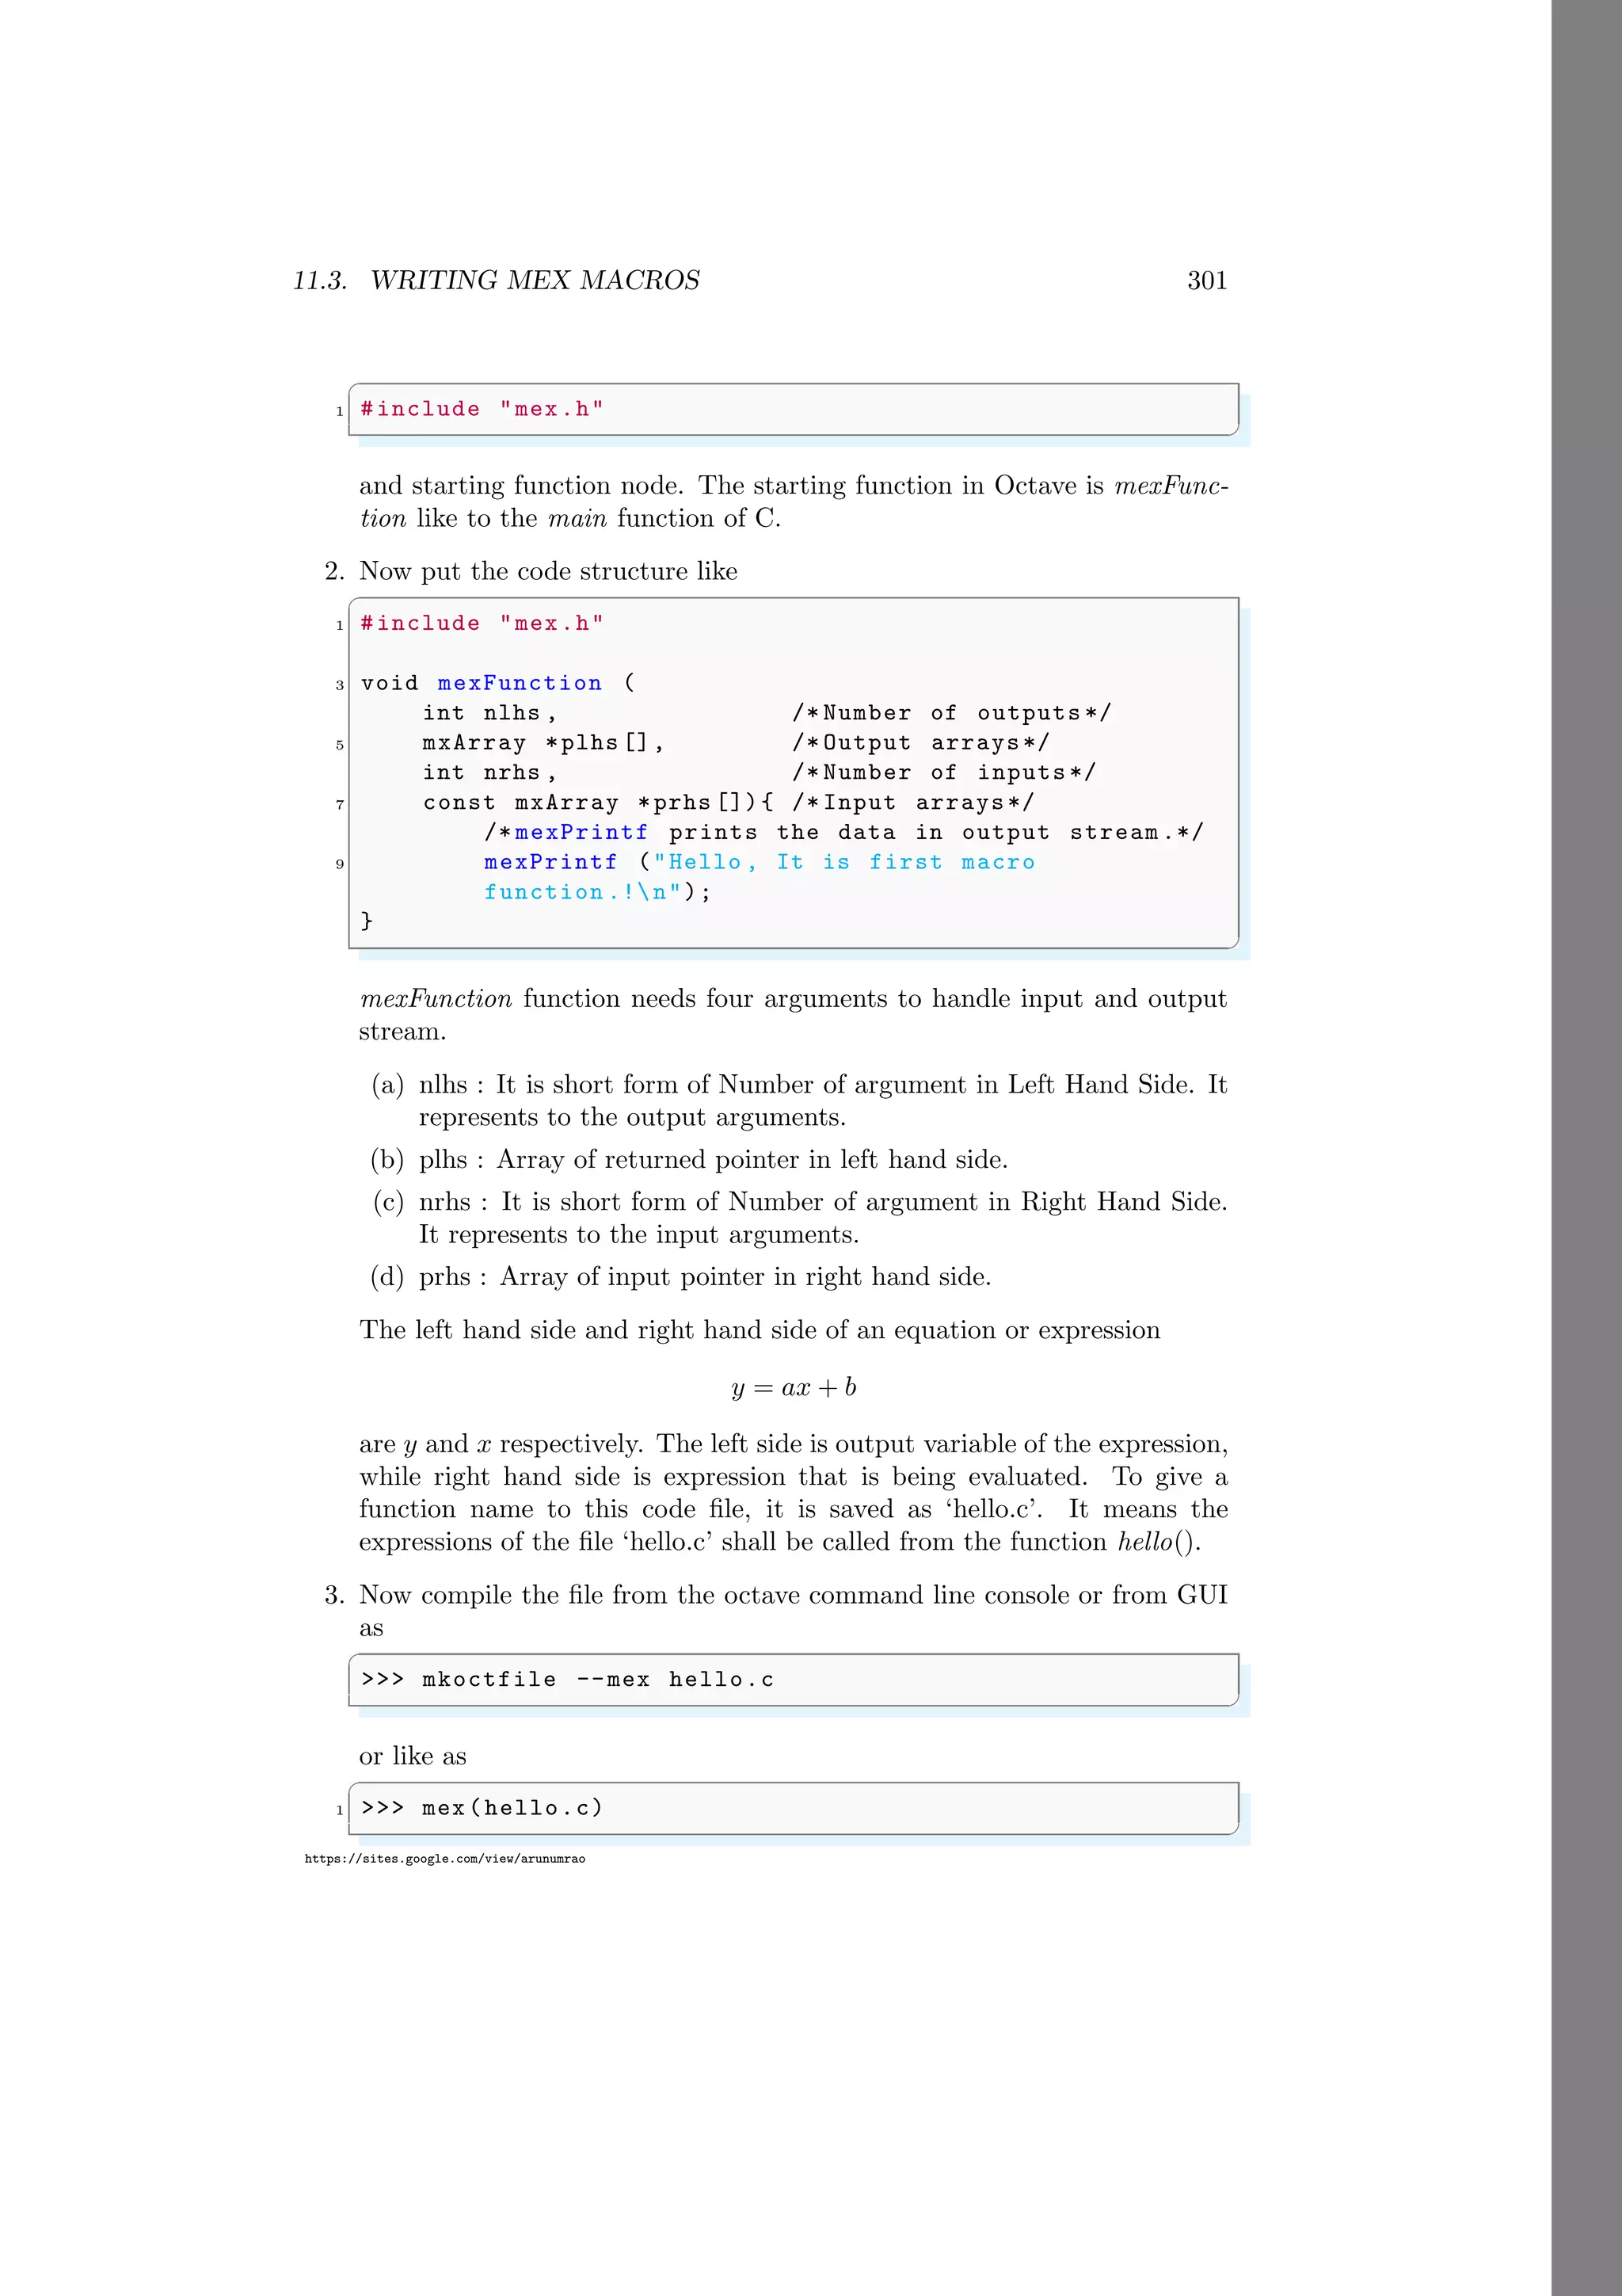Click step '3. Now compile the file' text

(x=775, y=1611)
